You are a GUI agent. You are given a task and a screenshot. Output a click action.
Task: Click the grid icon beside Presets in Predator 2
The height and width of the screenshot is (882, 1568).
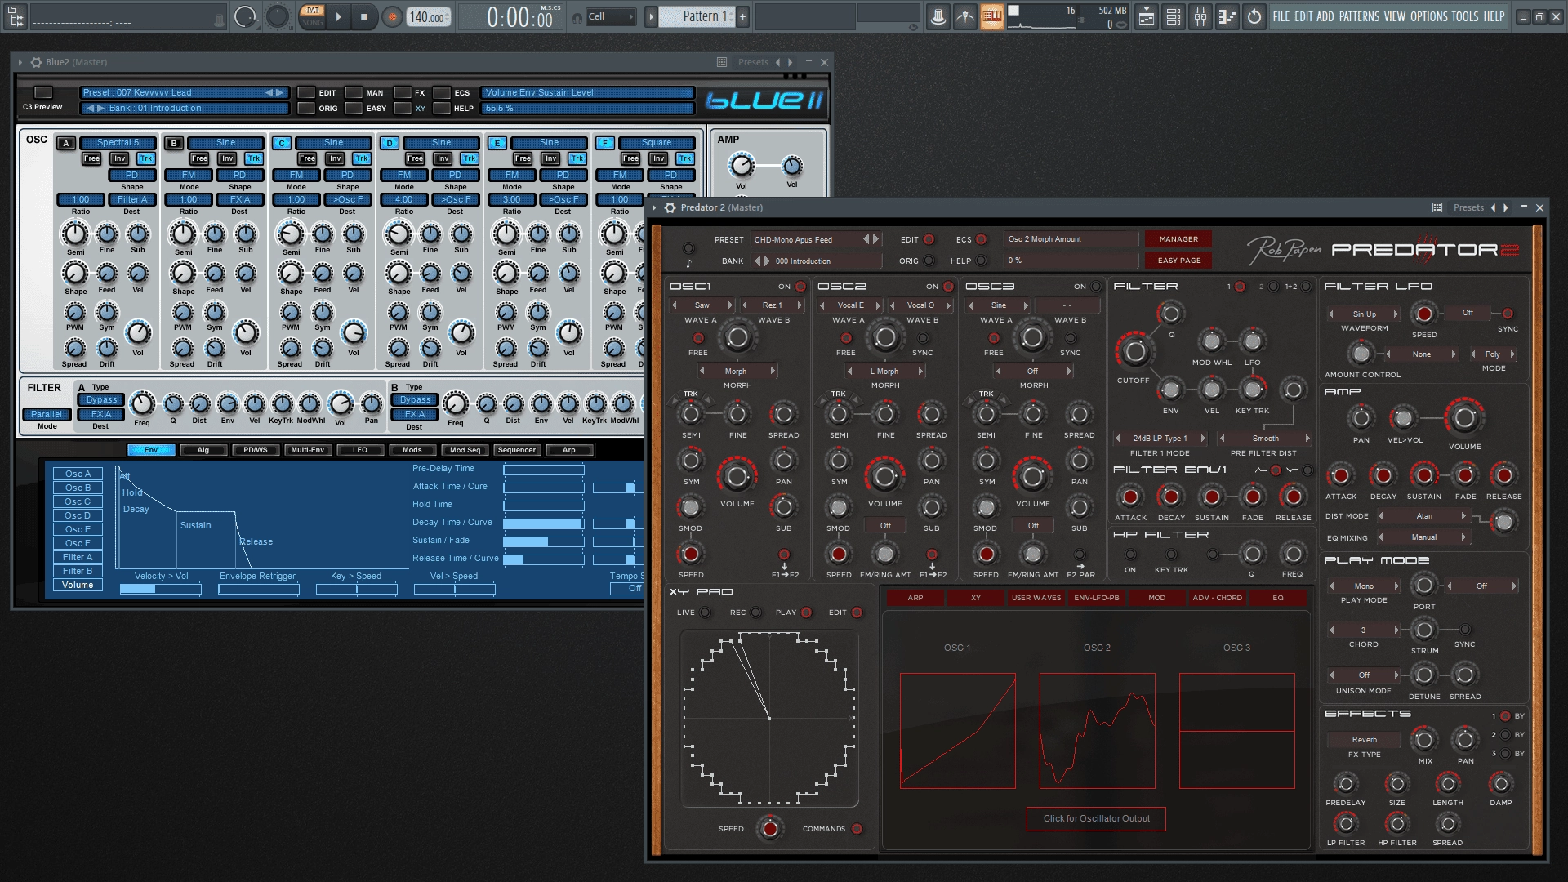pyautogui.click(x=1437, y=207)
